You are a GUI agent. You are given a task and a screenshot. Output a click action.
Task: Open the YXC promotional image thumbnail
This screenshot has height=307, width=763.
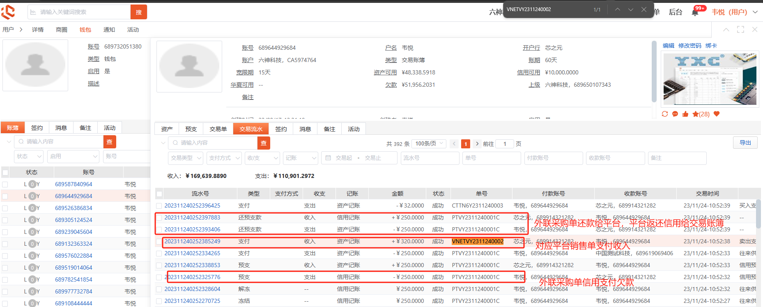tap(710, 79)
